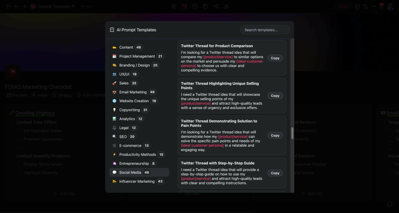Click the bookmark icon beside AI Prompt Templates
399x213 pixels.
tap(111, 30)
